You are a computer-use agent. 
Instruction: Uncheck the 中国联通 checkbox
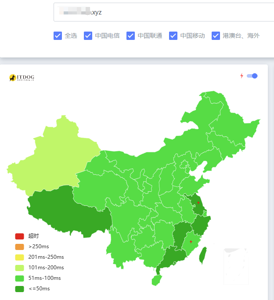click(130, 36)
